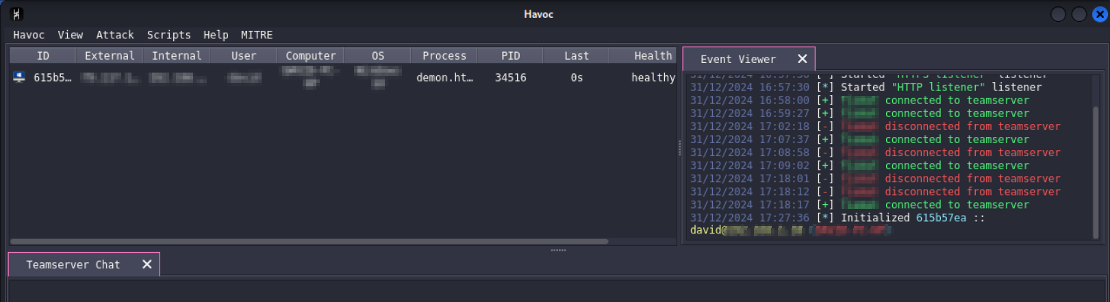Click the Last value 0s
This screenshot has width=1110, height=302.
point(577,77)
